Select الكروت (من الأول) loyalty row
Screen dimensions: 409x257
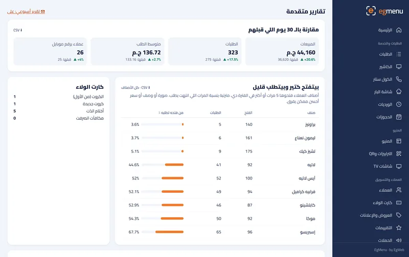(x=59, y=97)
